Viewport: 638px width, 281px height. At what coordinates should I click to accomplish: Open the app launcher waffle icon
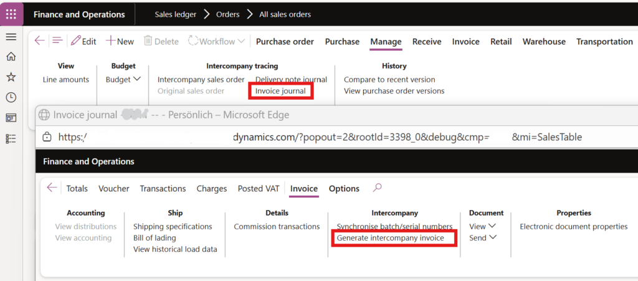click(11, 14)
